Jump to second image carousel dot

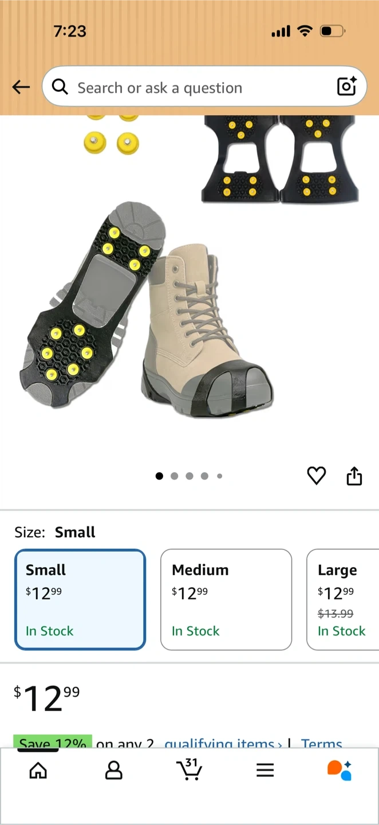pyautogui.click(x=175, y=476)
